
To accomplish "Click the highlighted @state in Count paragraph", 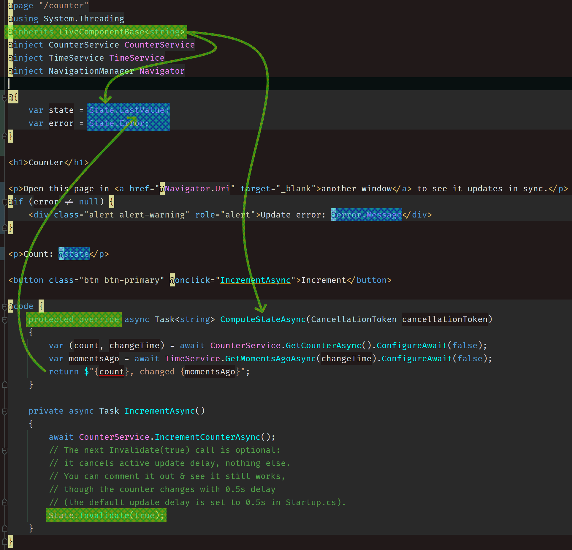I will [x=74, y=254].
